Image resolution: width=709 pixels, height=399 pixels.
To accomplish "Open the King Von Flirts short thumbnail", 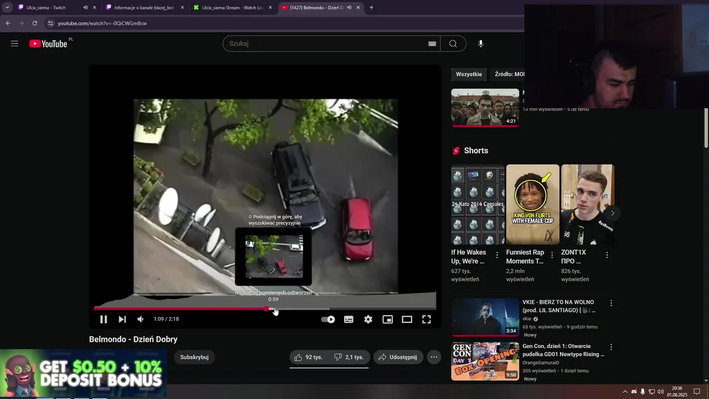I will [x=533, y=204].
